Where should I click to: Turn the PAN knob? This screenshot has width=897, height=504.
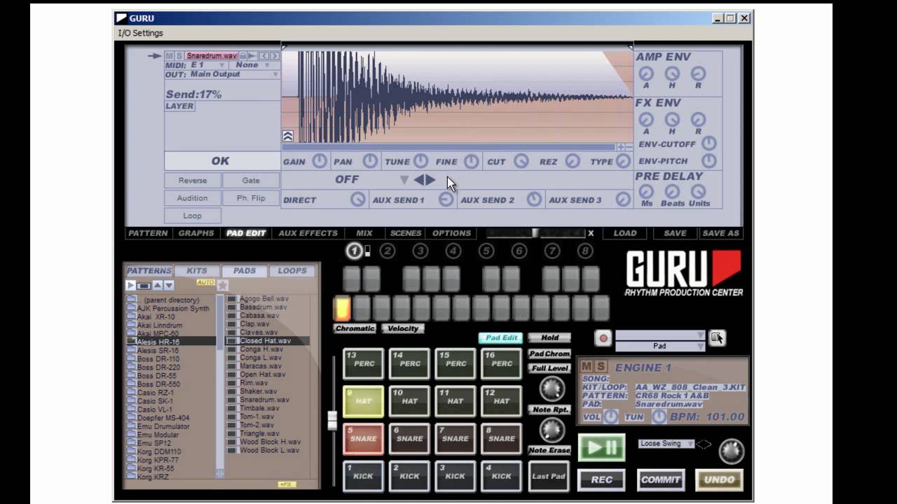[370, 161]
